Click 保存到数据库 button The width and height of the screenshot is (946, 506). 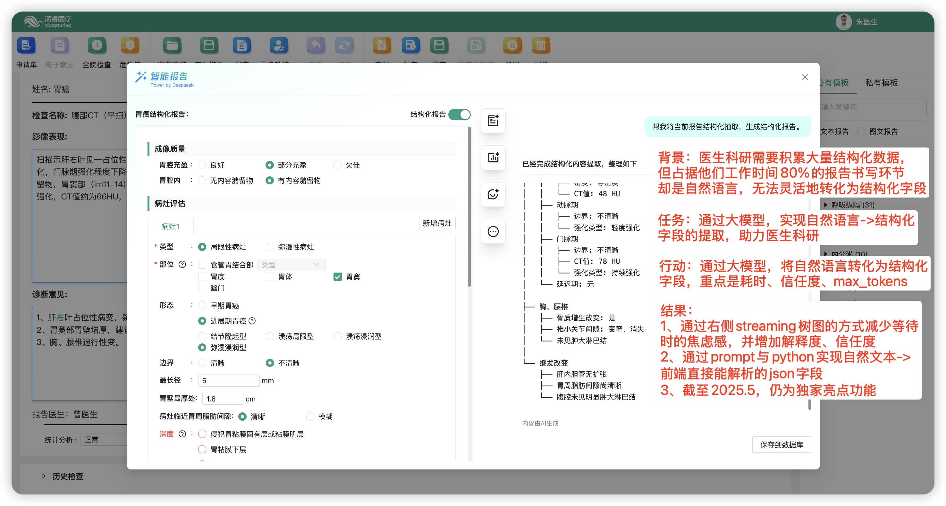781,445
